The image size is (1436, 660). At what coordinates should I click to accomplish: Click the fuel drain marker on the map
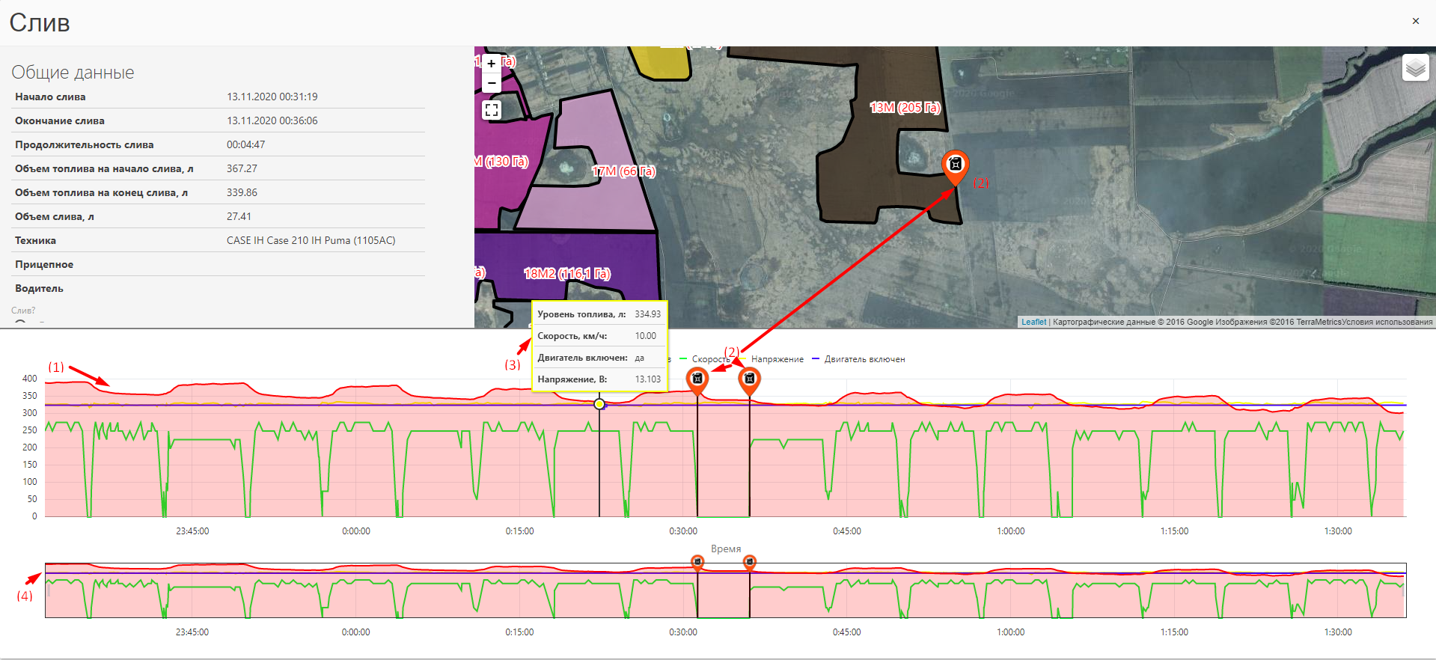(x=955, y=165)
